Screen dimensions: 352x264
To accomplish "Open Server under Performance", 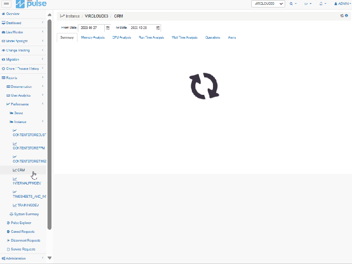I will [x=18, y=113].
